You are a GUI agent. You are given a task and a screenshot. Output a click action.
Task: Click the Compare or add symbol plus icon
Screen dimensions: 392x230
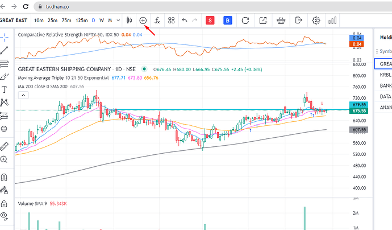pos(143,20)
